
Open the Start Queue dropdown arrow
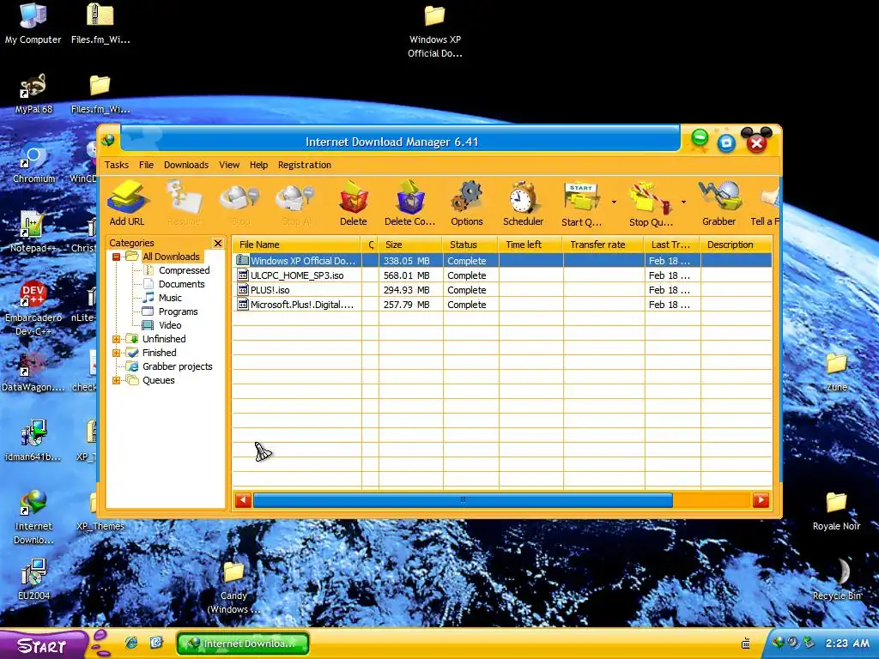click(614, 202)
